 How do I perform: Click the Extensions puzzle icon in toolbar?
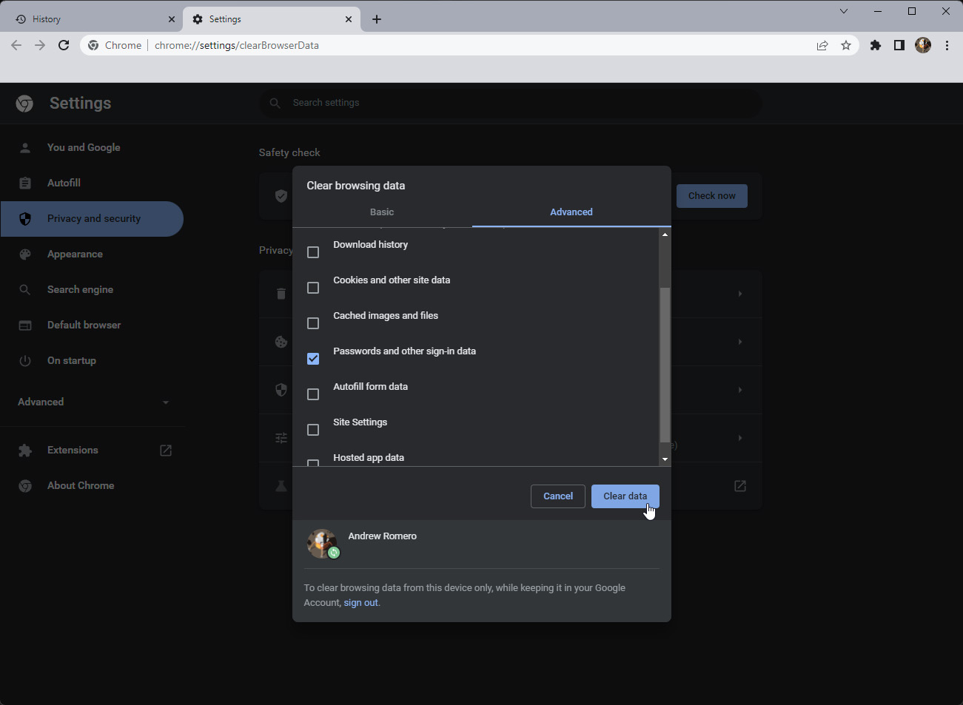coord(876,45)
